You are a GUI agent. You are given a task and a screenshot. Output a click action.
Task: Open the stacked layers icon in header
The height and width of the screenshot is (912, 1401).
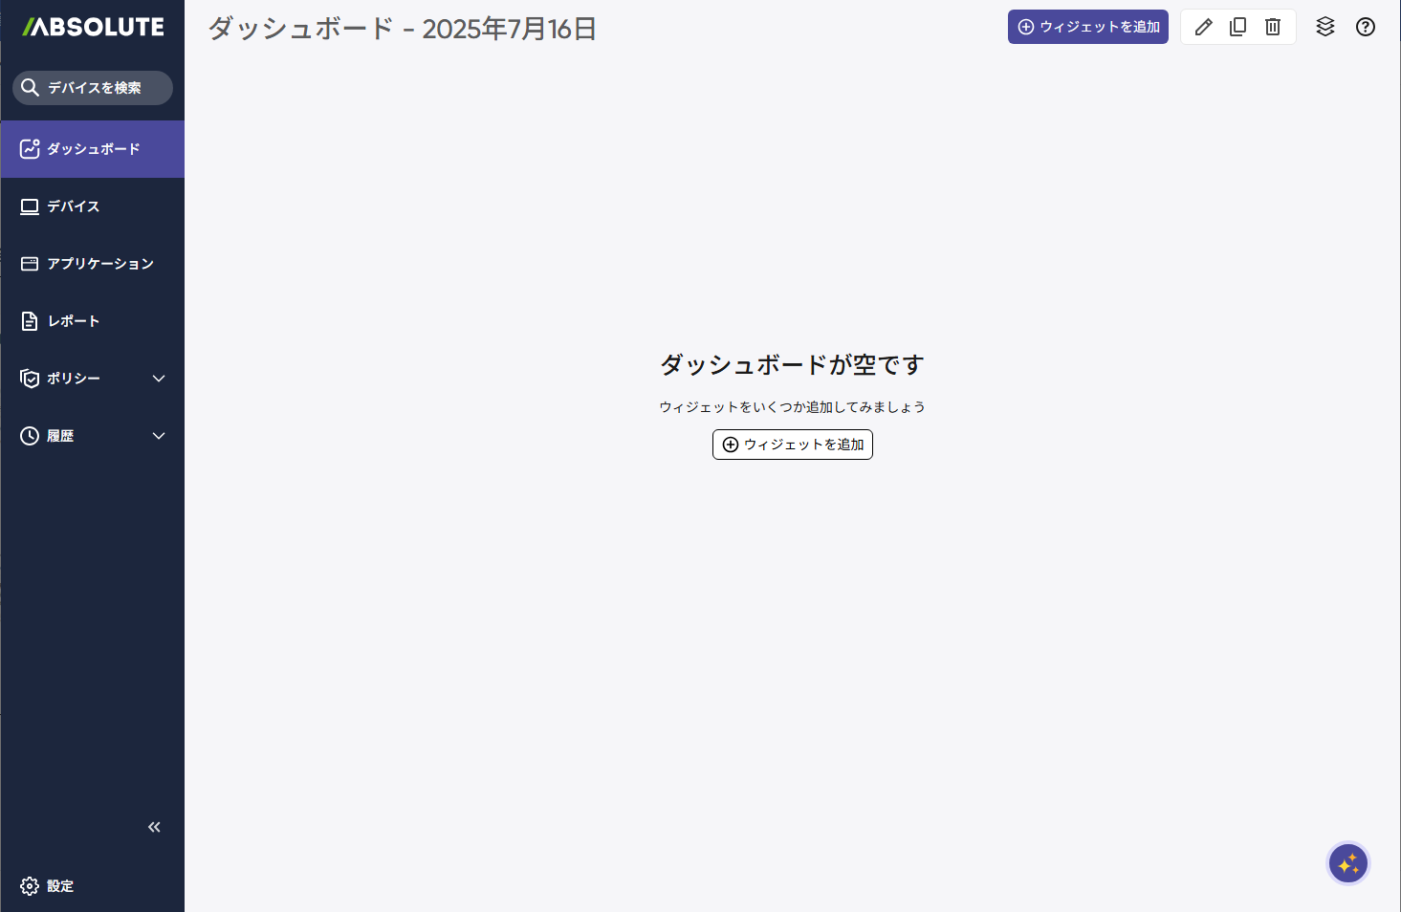[1324, 27]
